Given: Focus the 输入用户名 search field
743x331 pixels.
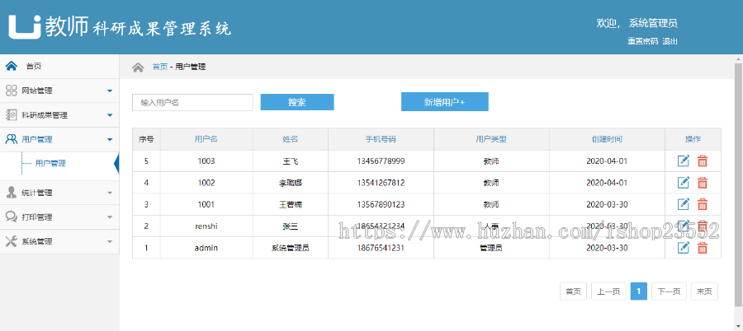Looking at the screenshot, I should click(192, 102).
